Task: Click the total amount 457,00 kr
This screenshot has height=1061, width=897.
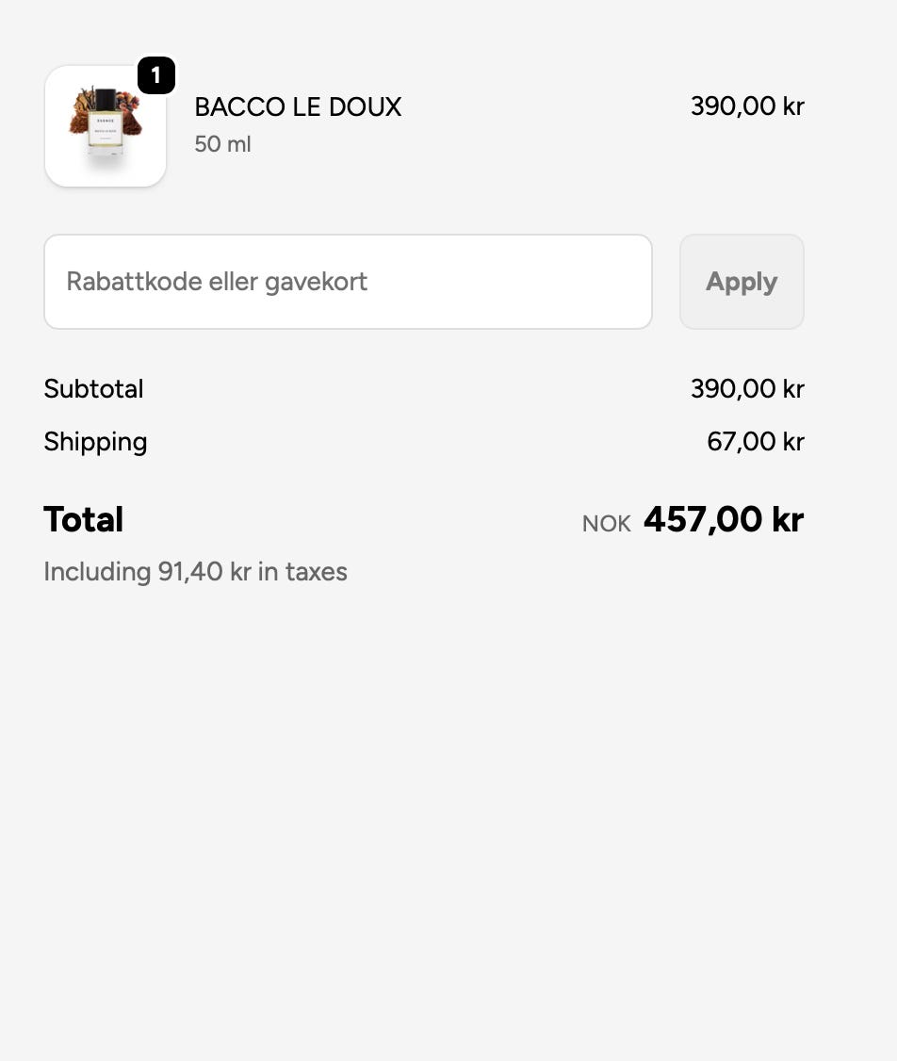Action: click(x=723, y=520)
